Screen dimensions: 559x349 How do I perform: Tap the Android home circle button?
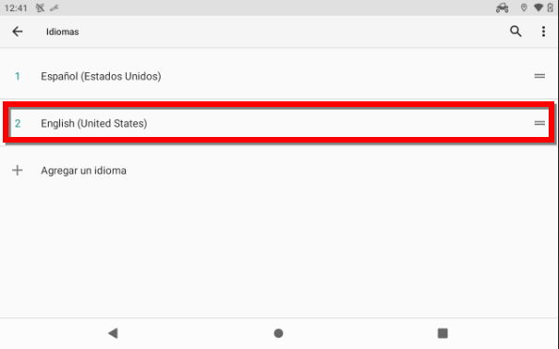pos(278,333)
